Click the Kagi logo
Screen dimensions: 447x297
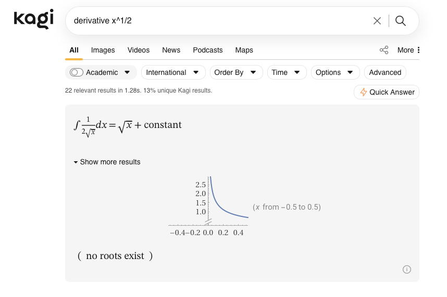(34, 19)
